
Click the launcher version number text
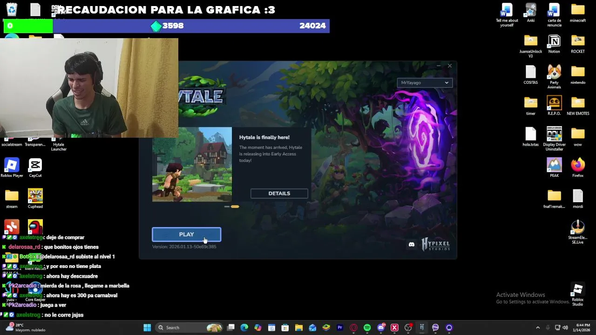184,247
